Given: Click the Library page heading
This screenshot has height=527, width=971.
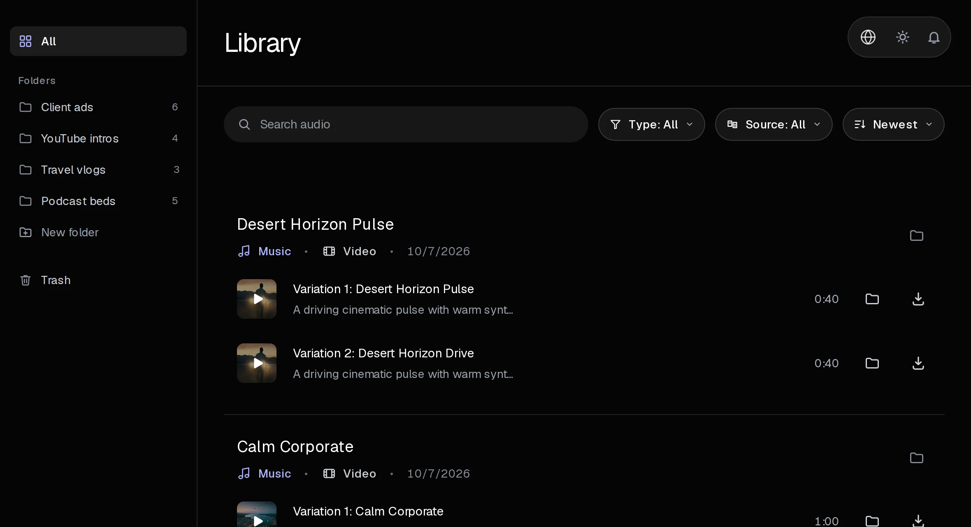Looking at the screenshot, I should [262, 43].
